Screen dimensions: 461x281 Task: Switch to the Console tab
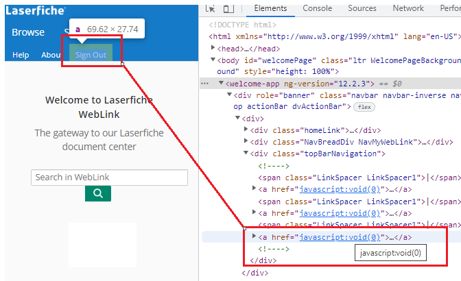pyautogui.click(x=317, y=8)
